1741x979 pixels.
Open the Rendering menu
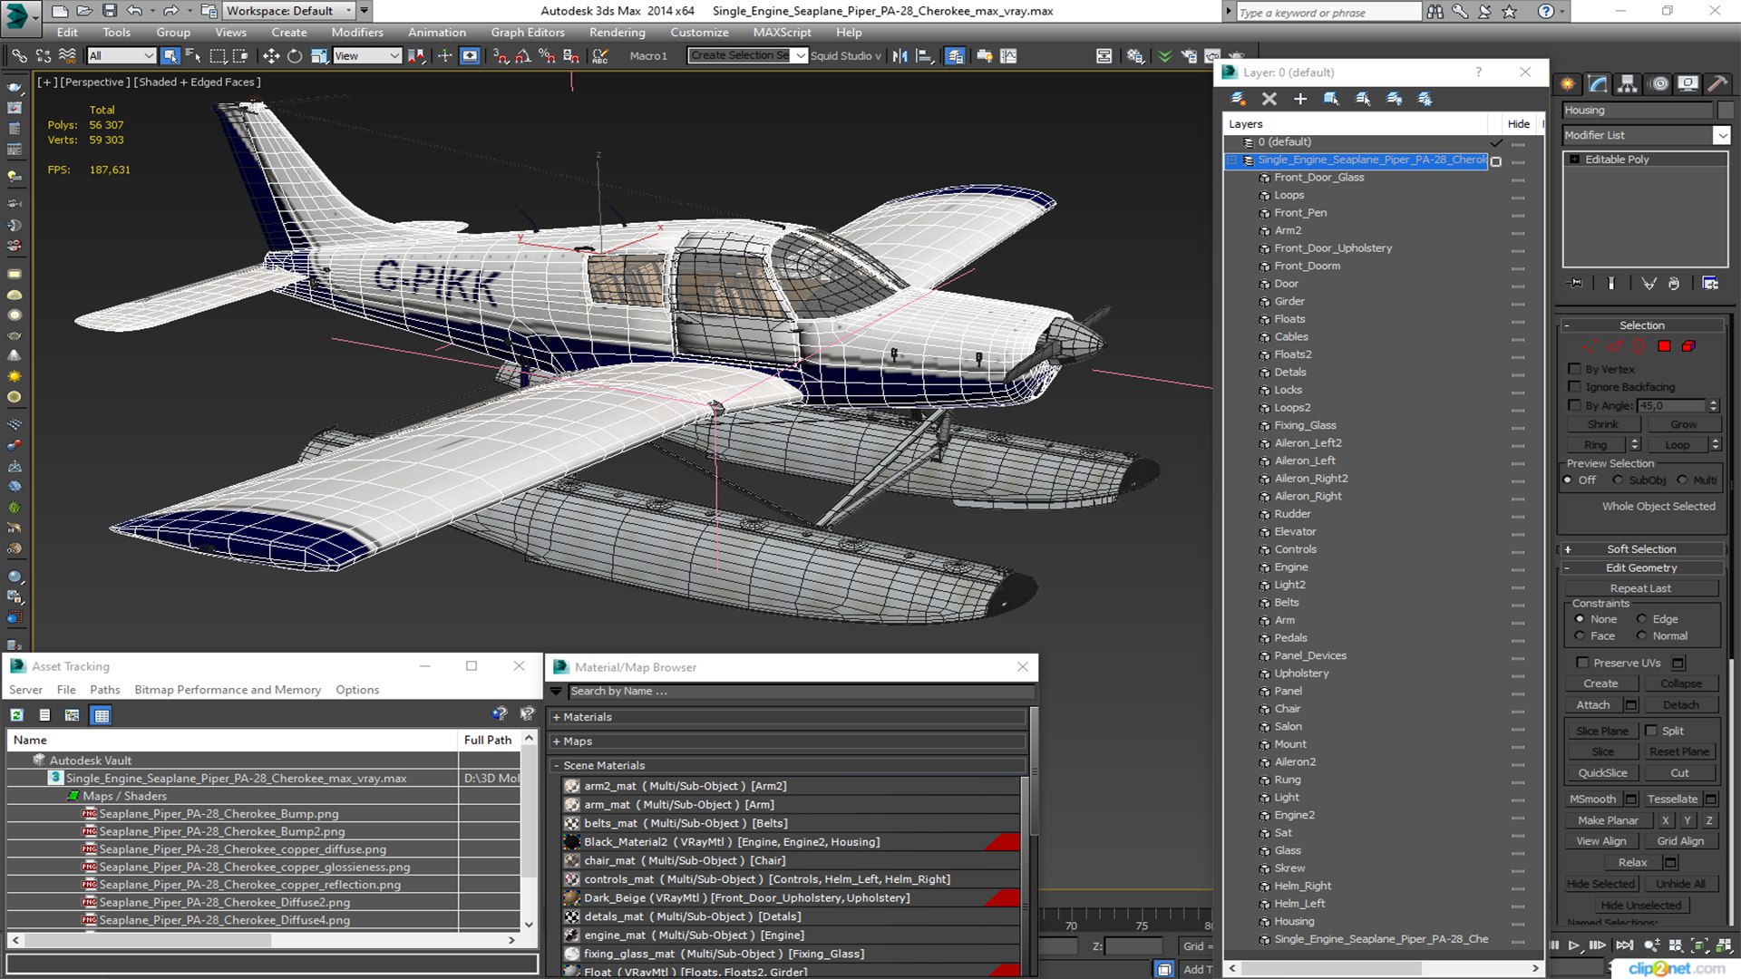[617, 33]
